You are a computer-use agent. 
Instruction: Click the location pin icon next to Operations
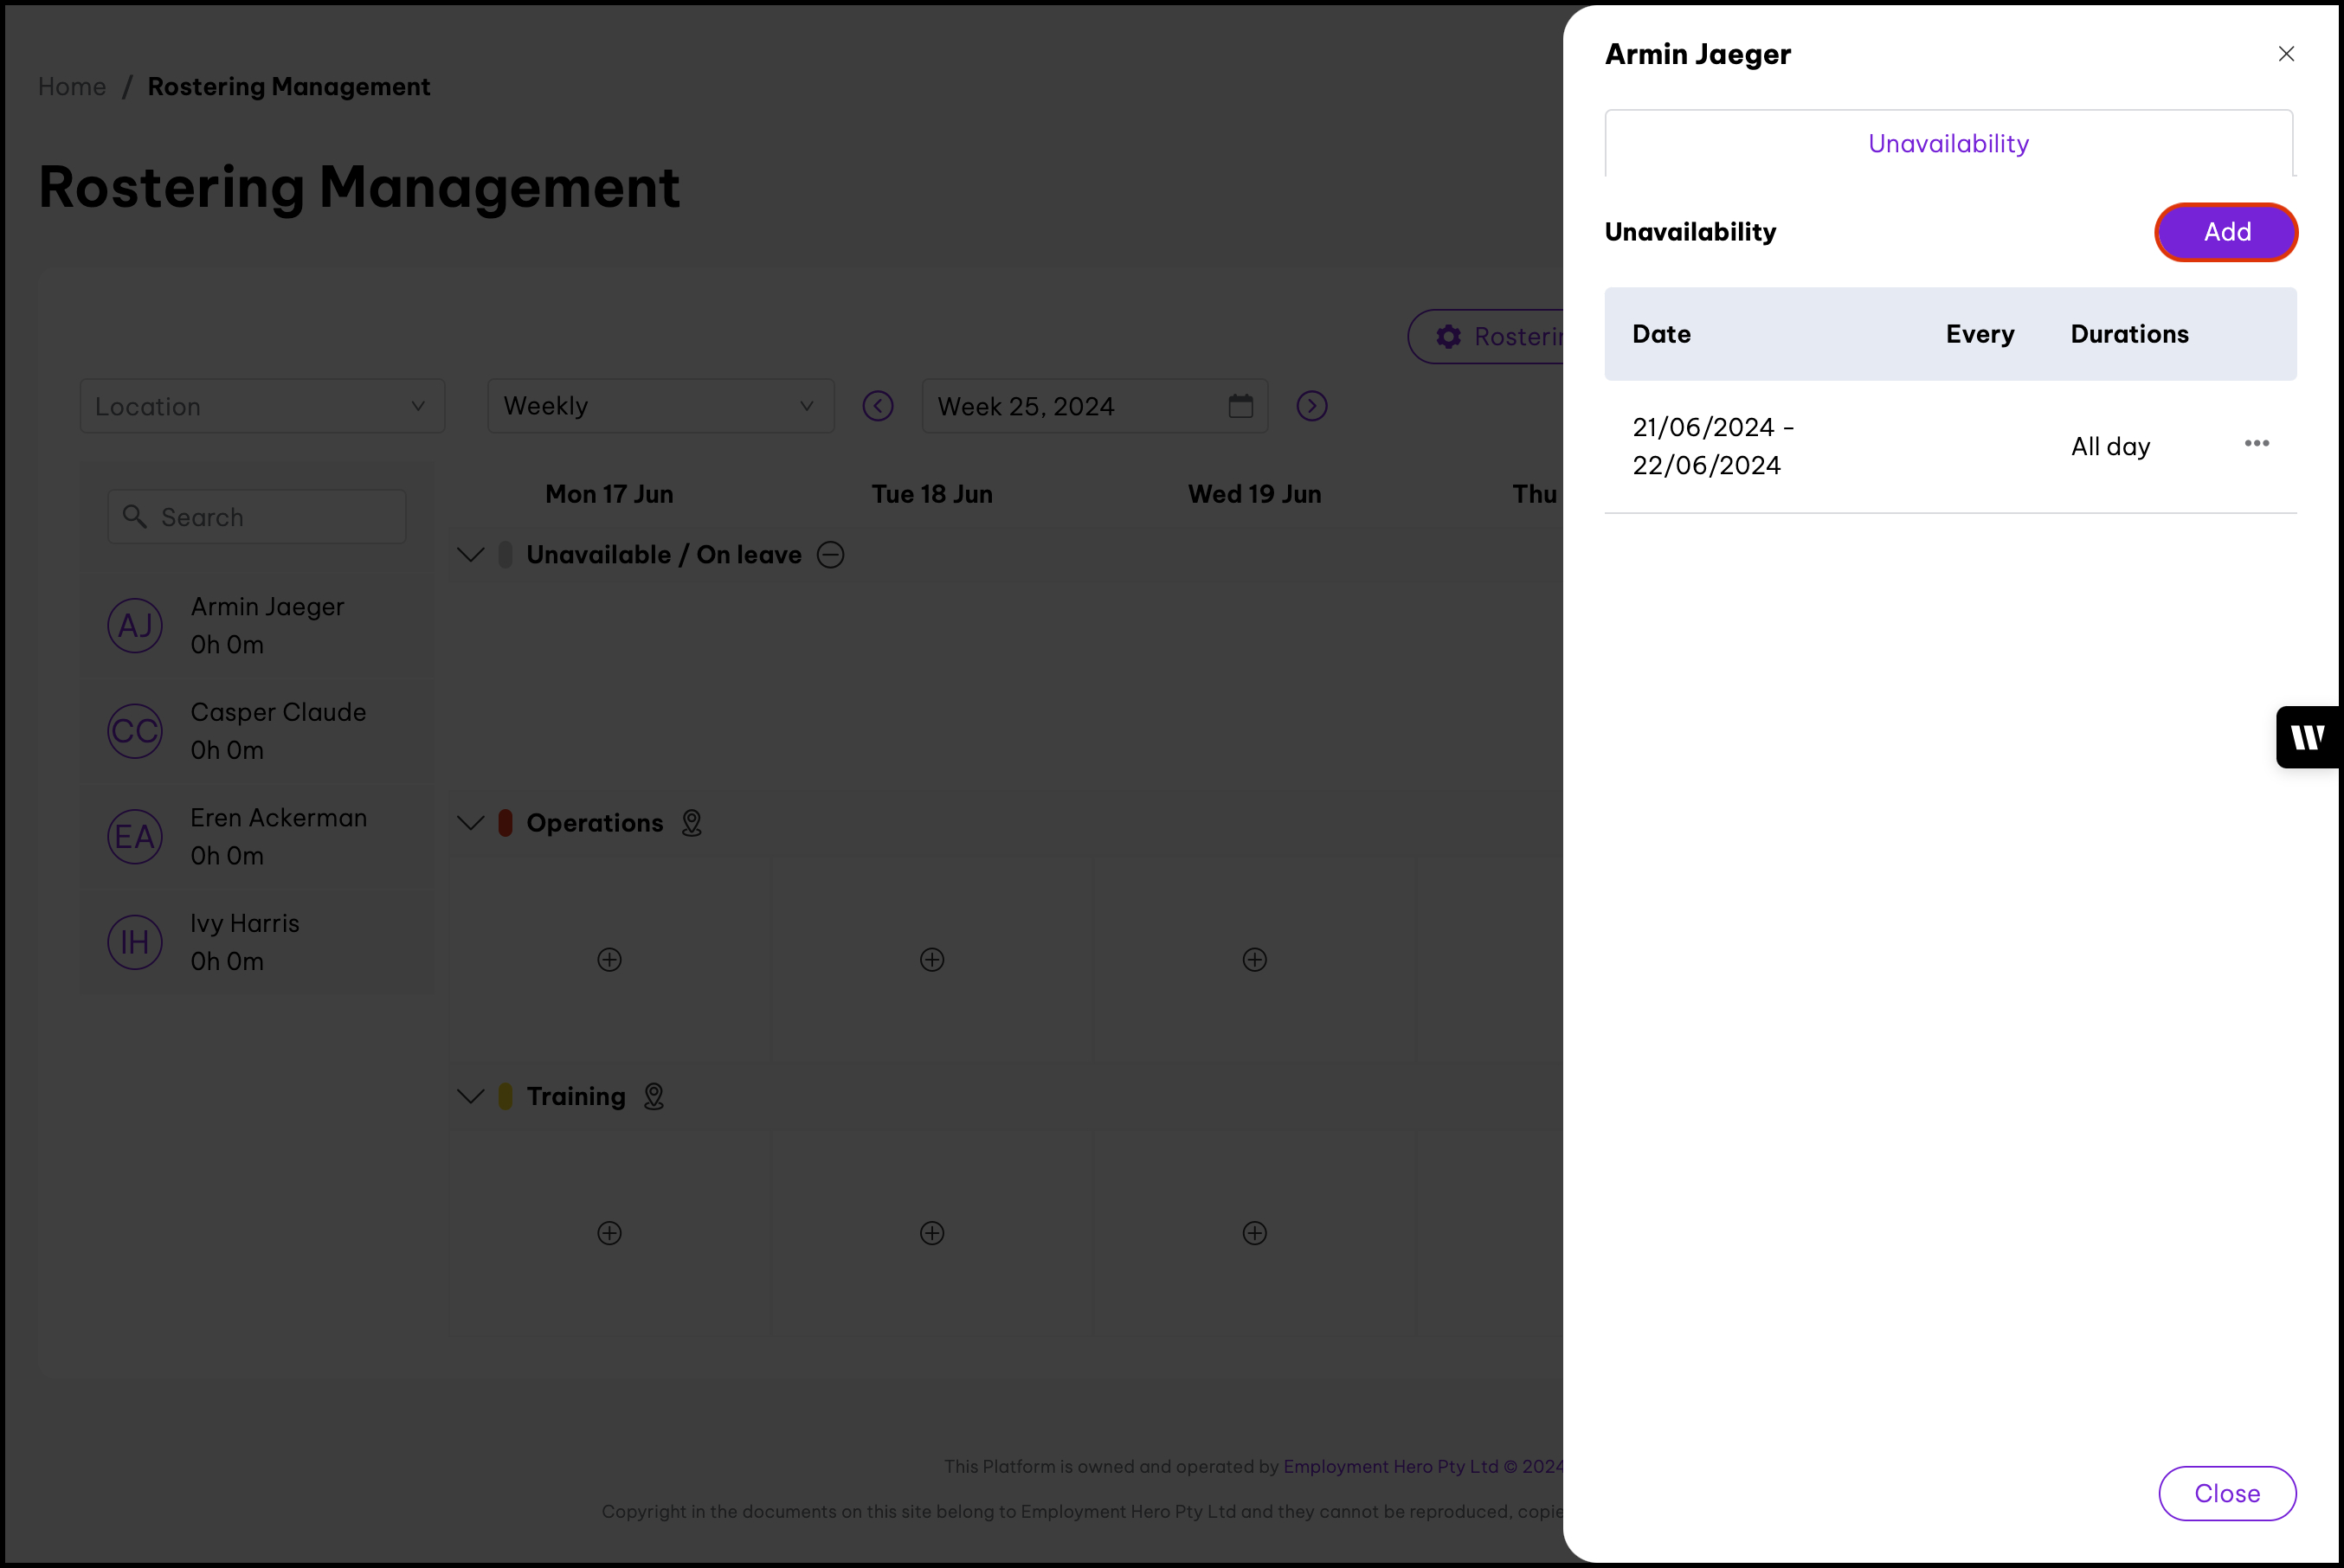tap(691, 823)
